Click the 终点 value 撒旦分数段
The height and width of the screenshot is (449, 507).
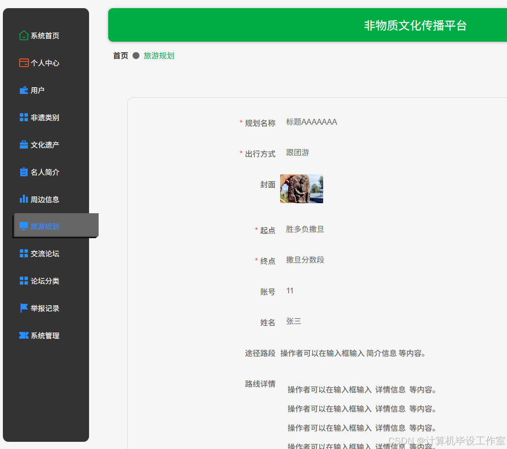point(305,260)
